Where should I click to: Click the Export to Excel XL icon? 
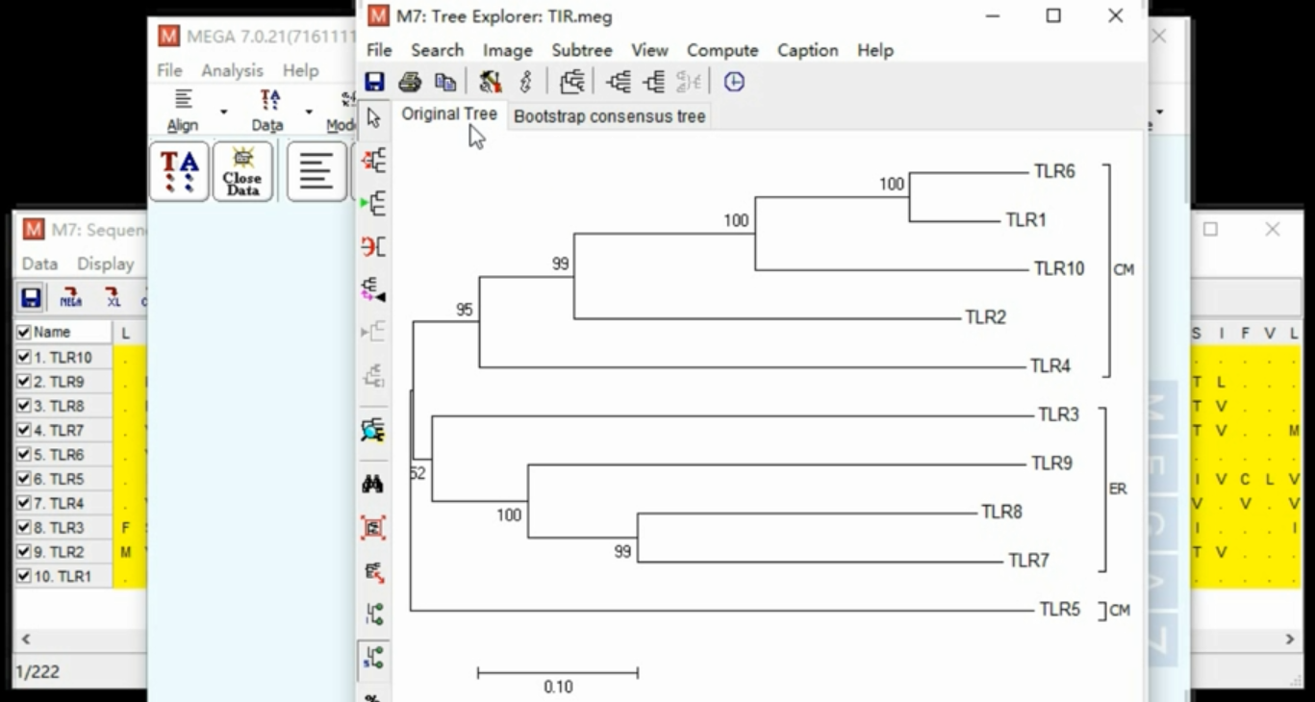(113, 298)
